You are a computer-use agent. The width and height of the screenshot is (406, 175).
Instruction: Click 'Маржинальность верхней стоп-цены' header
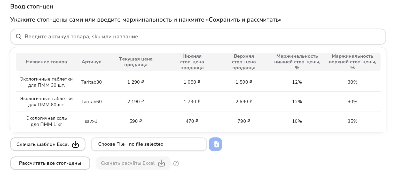(353, 62)
